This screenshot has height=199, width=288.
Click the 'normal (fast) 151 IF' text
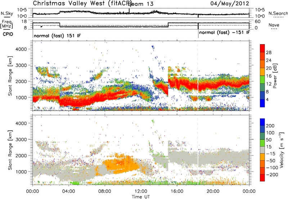57,36
